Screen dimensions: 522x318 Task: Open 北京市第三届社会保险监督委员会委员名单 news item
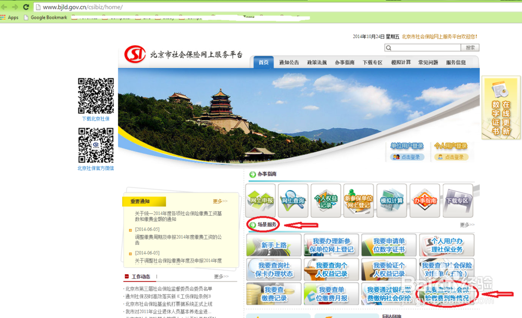169,289
